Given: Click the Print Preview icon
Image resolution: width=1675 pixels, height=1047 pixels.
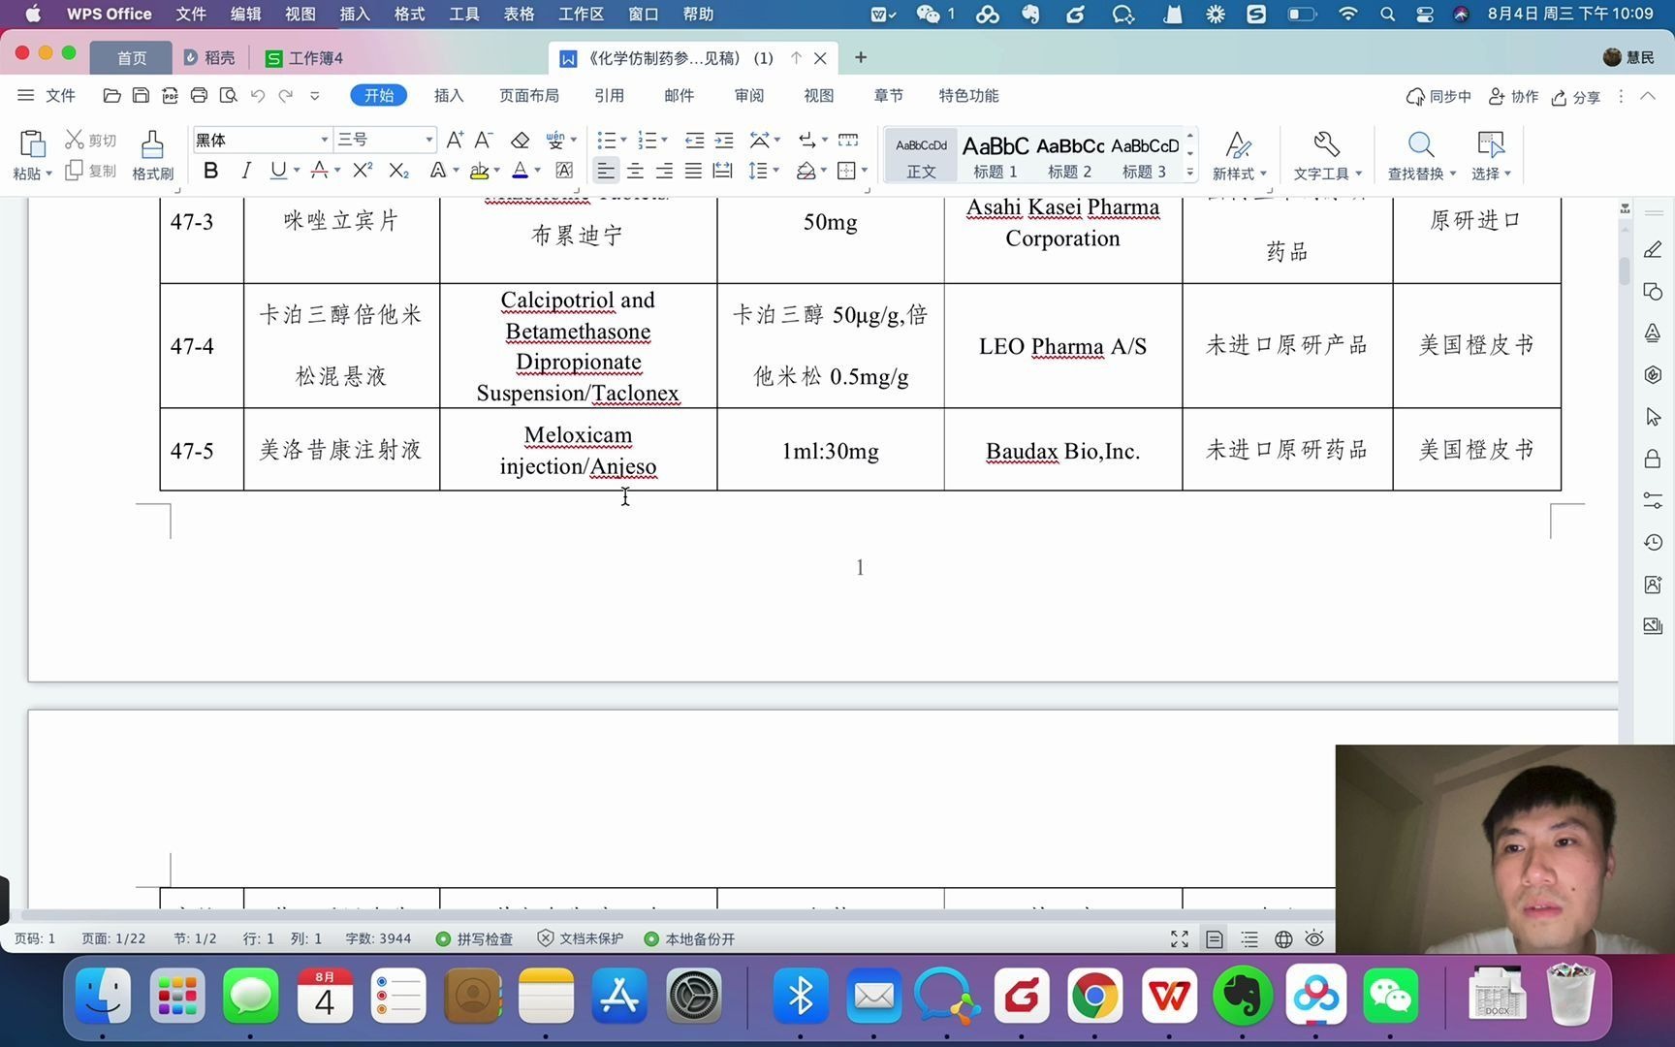Looking at the screenshot, I should click(x=228, y=95).
